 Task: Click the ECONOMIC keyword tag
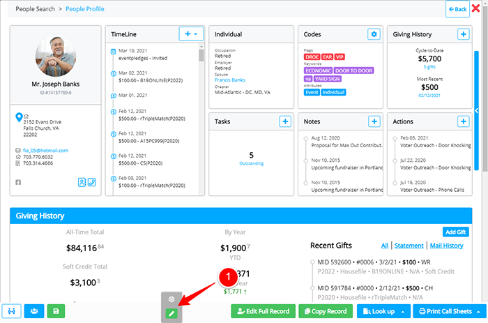tap(318, 70)
